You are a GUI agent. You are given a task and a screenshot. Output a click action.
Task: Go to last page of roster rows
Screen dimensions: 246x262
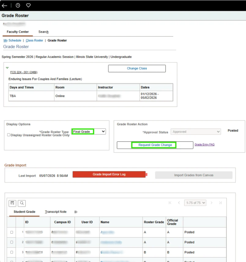point(220,203)
